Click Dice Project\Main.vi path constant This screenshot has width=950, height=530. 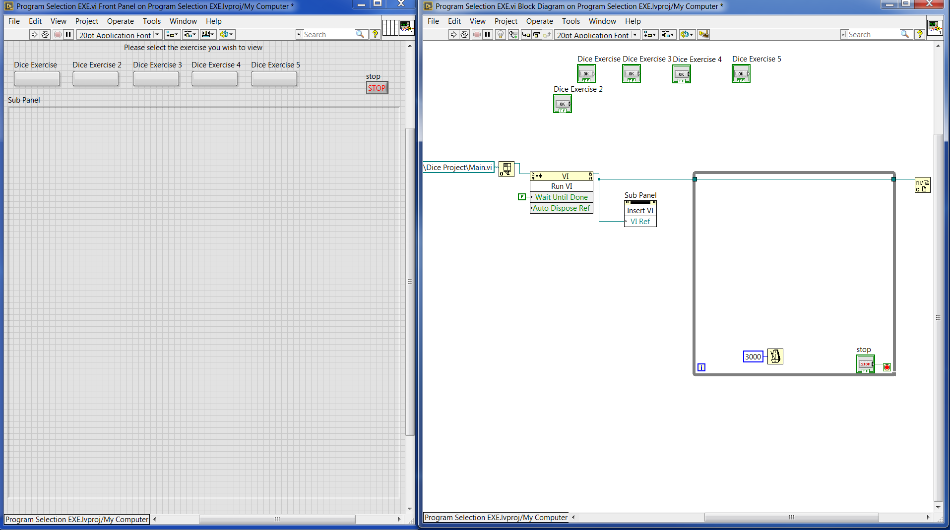(459, 168)
